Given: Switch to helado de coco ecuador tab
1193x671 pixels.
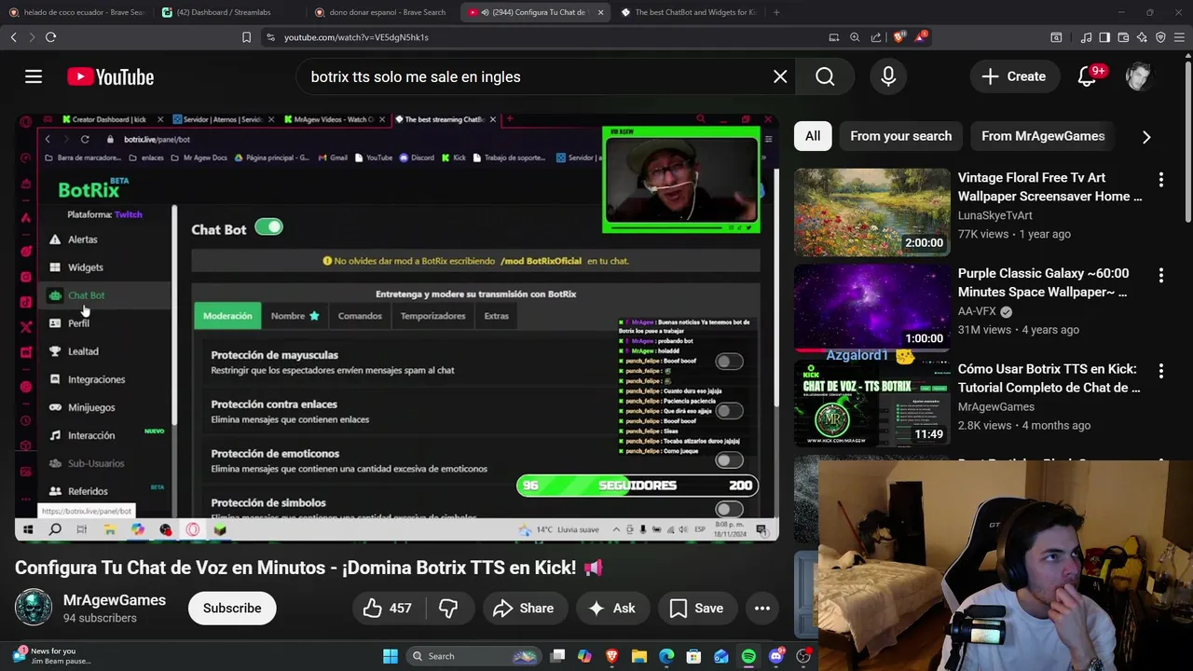Looking at the screenshot, I should coord(76,12).
